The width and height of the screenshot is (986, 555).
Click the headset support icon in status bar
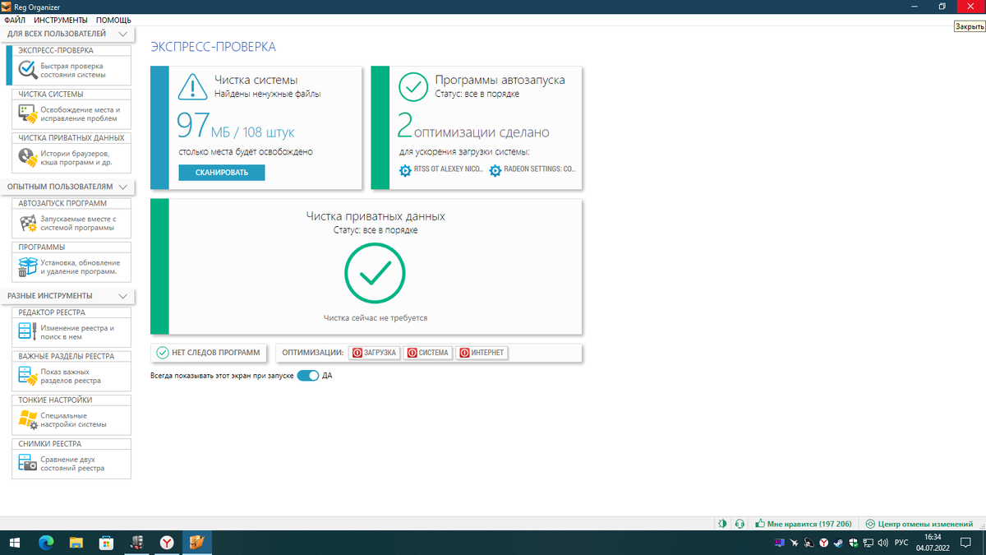pyautogui.click(x=739, y=524)
